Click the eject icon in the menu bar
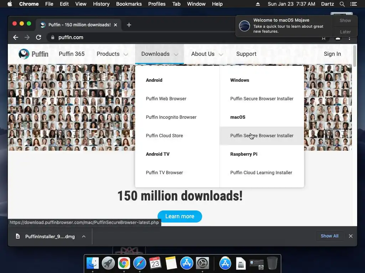The height and width of the screenshot is (273, 365). click(258, 4)
